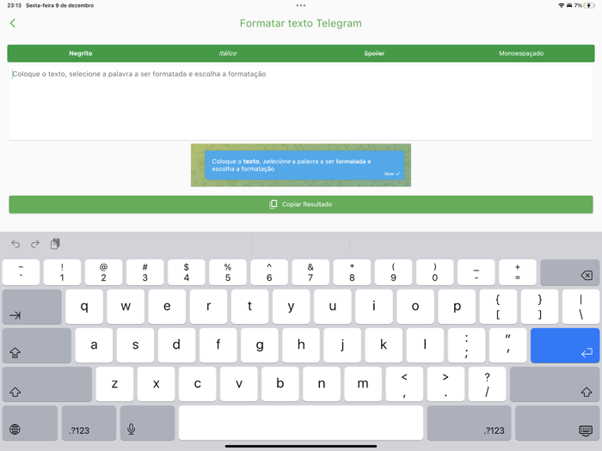Image resolution: width=602 pixels, height=451 pixels.
Task: Tap the 9 parenthesis key
Action: tap(394, 272)
